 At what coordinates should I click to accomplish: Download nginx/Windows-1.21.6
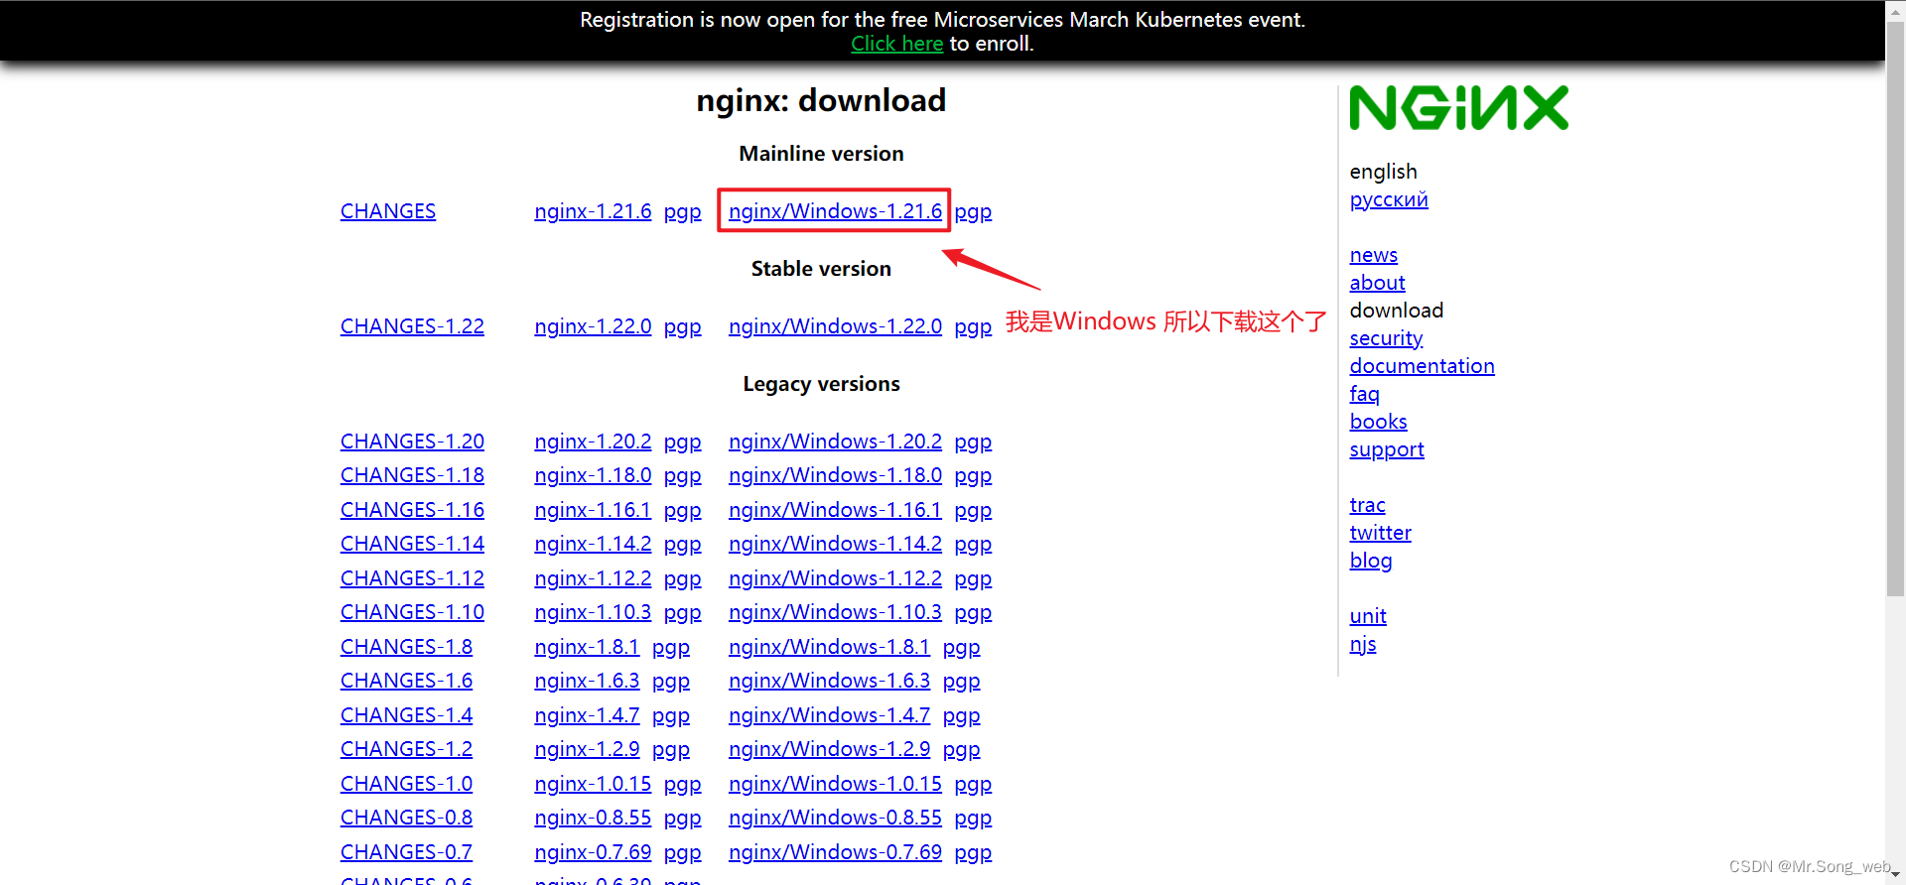point(835,211)
